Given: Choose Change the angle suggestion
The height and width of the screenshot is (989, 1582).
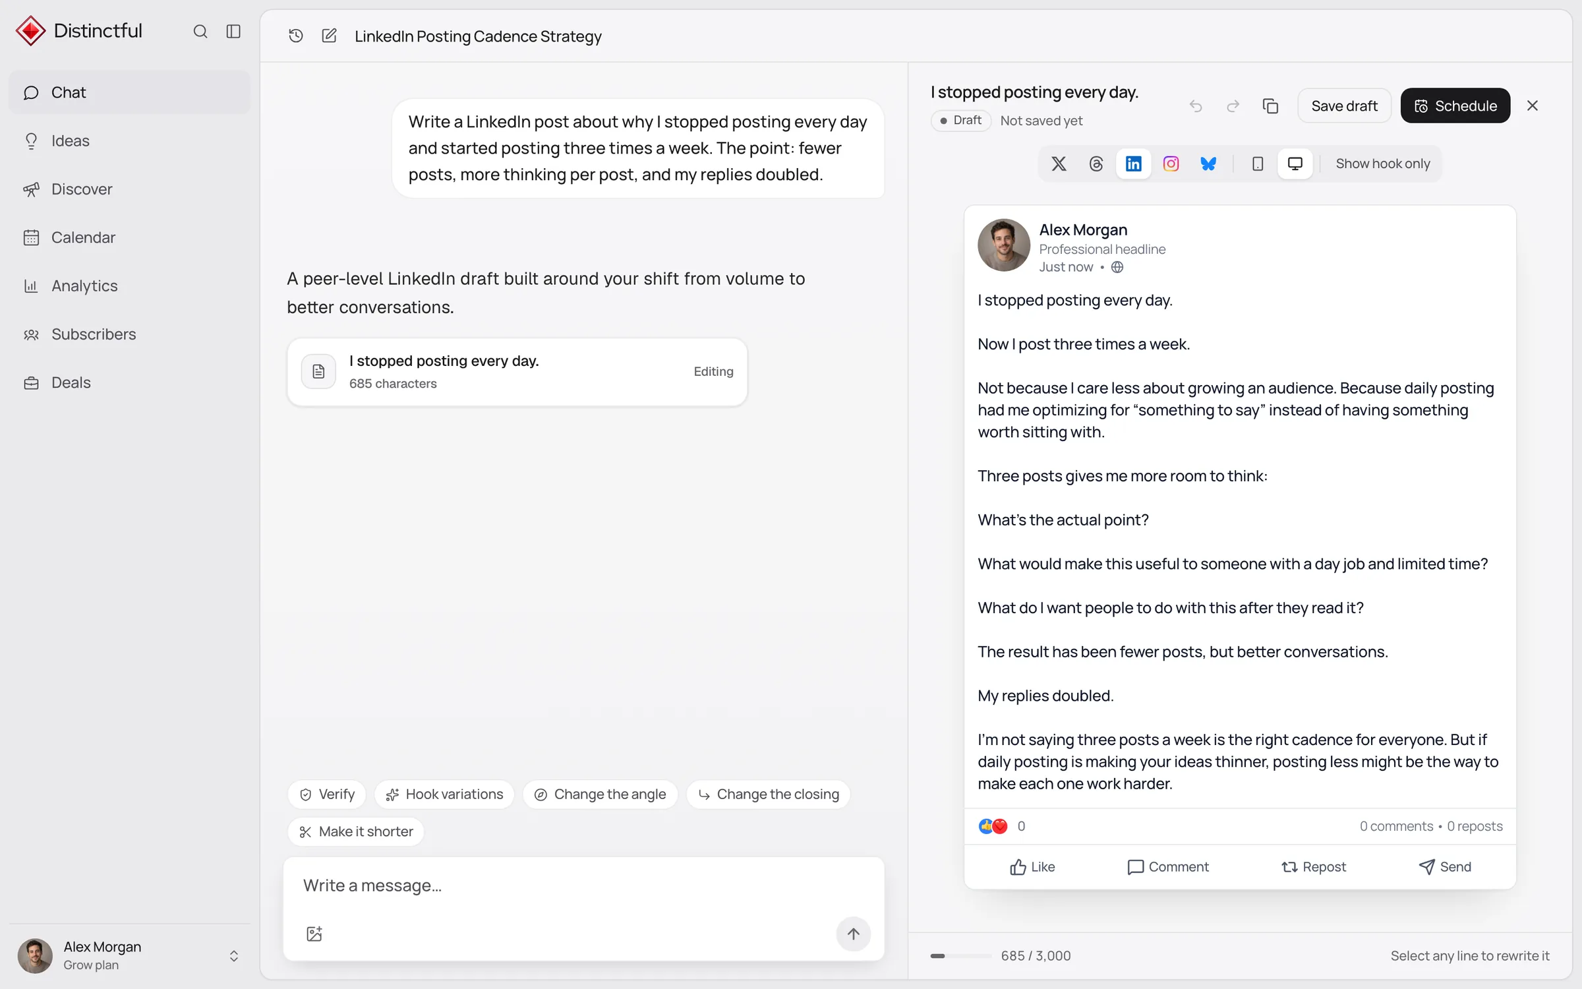Looking at the screenshot, I should (600, 794).
